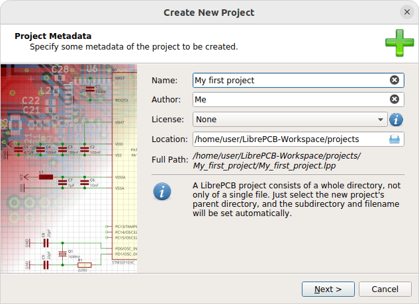Click the LibrePCB project directory explanation text
This screenshot has width=419, height=304.
[297, 200]
